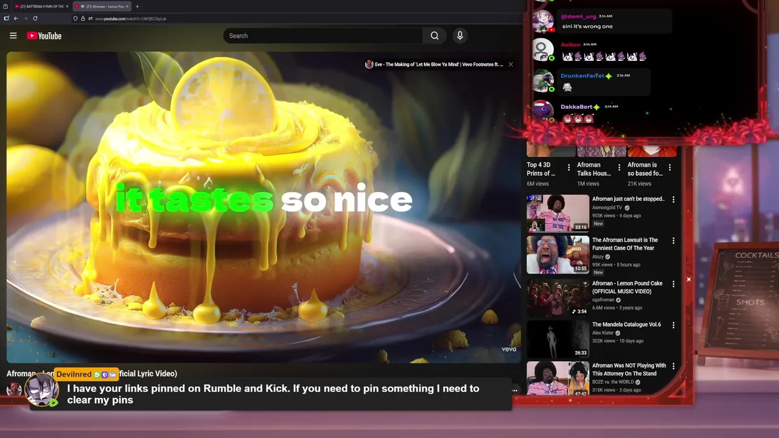Open 'The Afroman Lawsuit is The Funniest Case' title
Image resolution: width=779 pixels, height=438 pixels.
tap(625, 244)
